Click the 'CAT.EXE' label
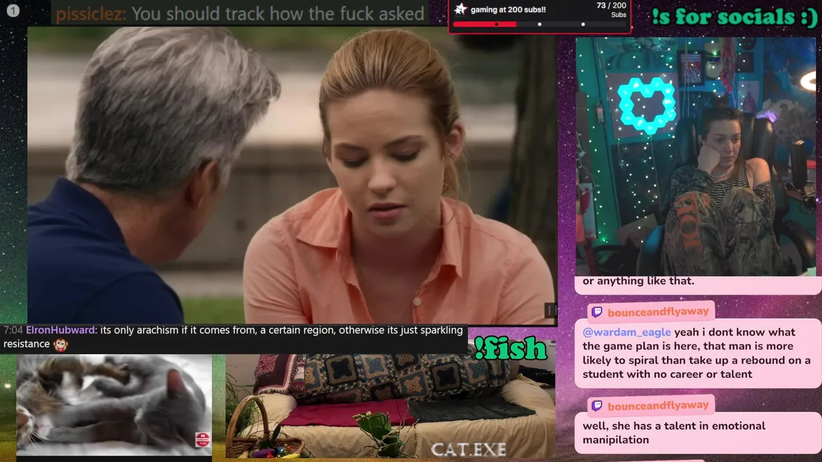 click(469, 449)
